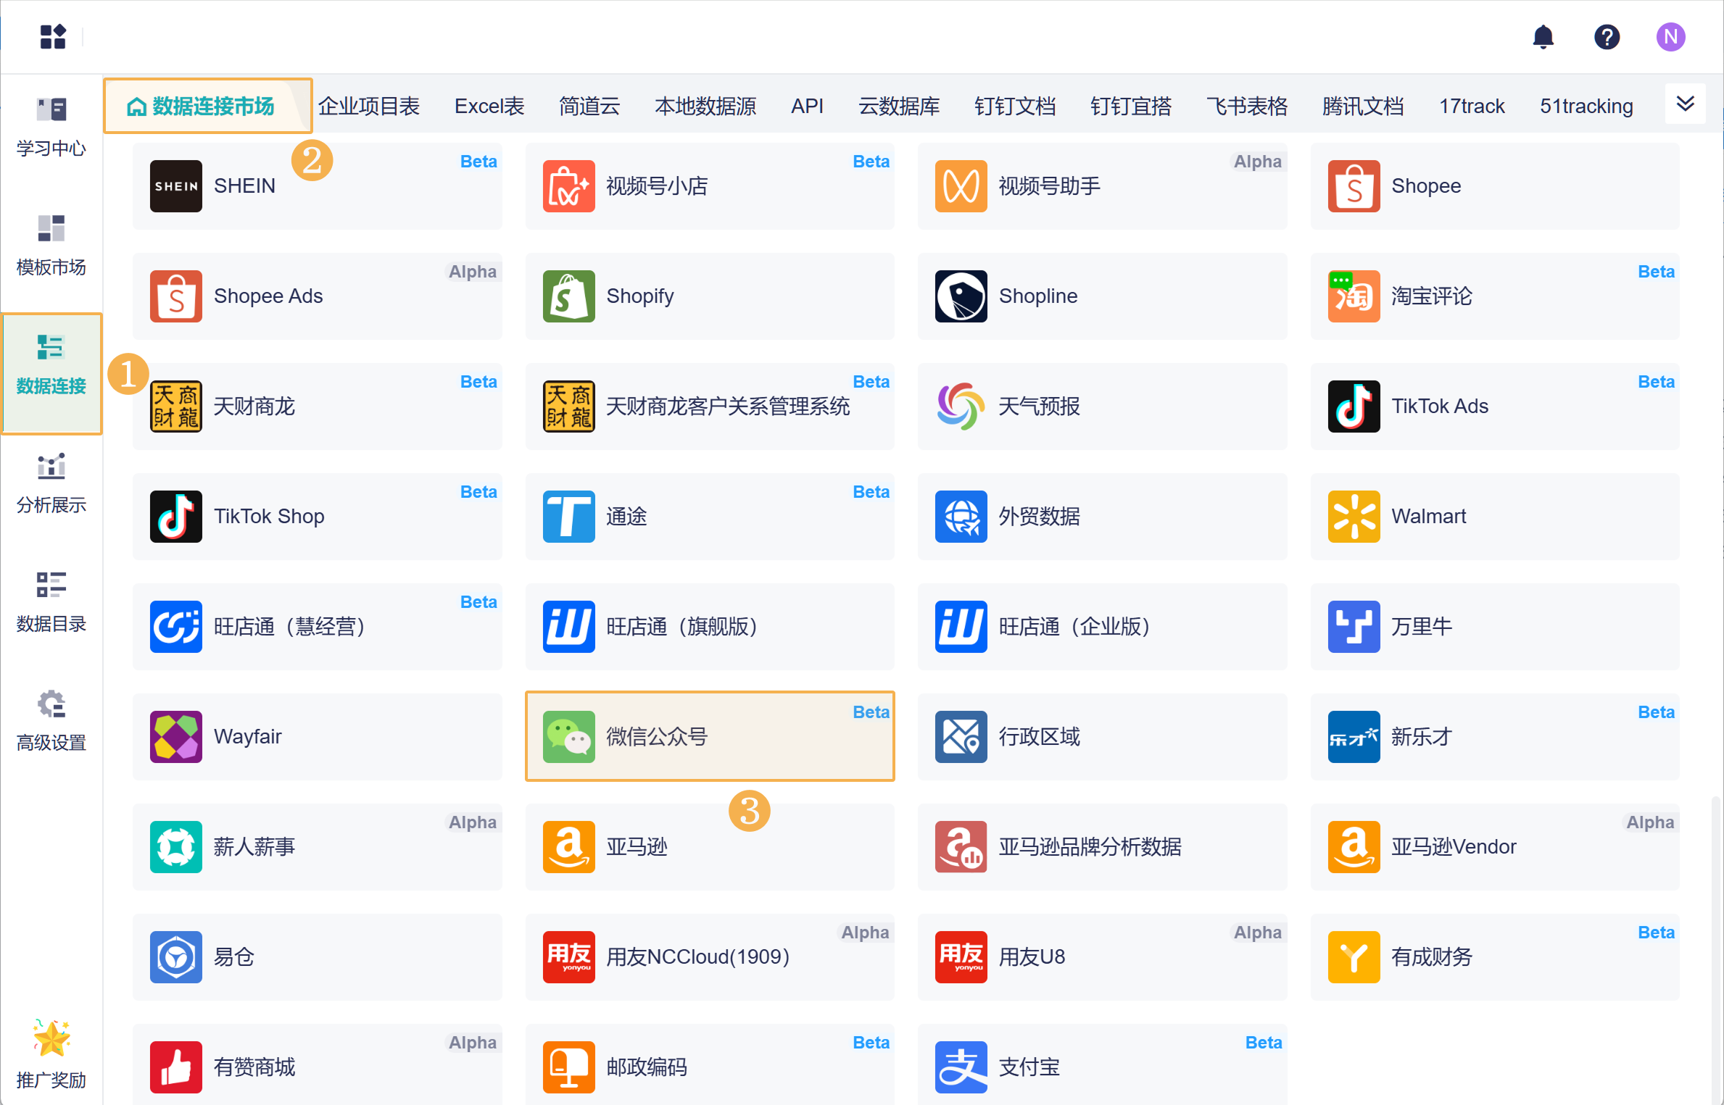Open the app grid menu icon
Image resolution: width=1724 pixels, height=1105 pixels.
click(x=53, y=37)
